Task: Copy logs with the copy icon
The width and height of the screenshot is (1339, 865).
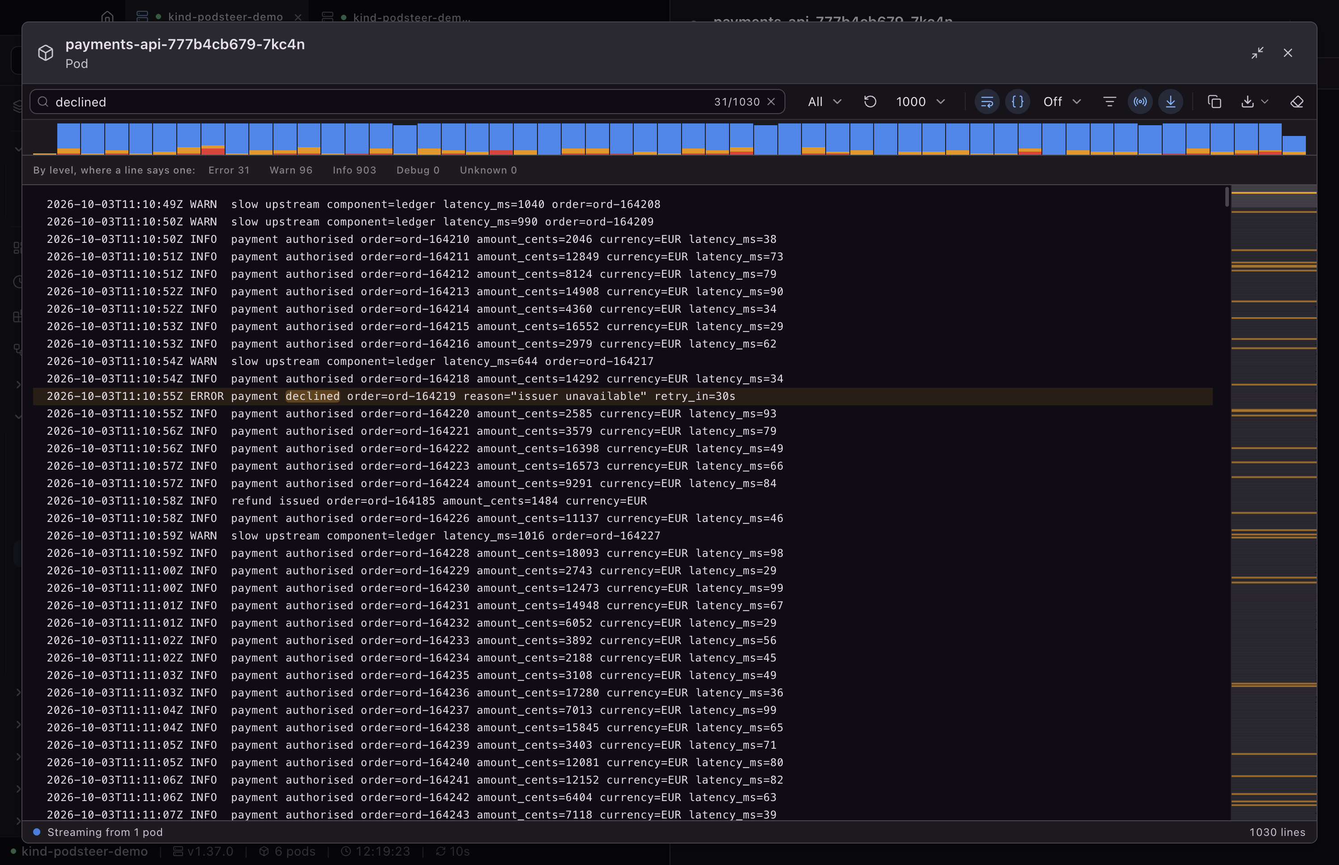Action: point(1214,102)
